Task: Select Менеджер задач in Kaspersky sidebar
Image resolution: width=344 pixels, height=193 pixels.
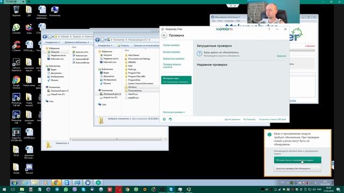Action: tap(176, 80)
